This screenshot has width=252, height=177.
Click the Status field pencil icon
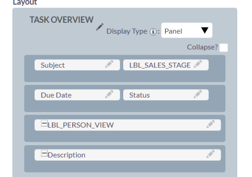[198, 94]
